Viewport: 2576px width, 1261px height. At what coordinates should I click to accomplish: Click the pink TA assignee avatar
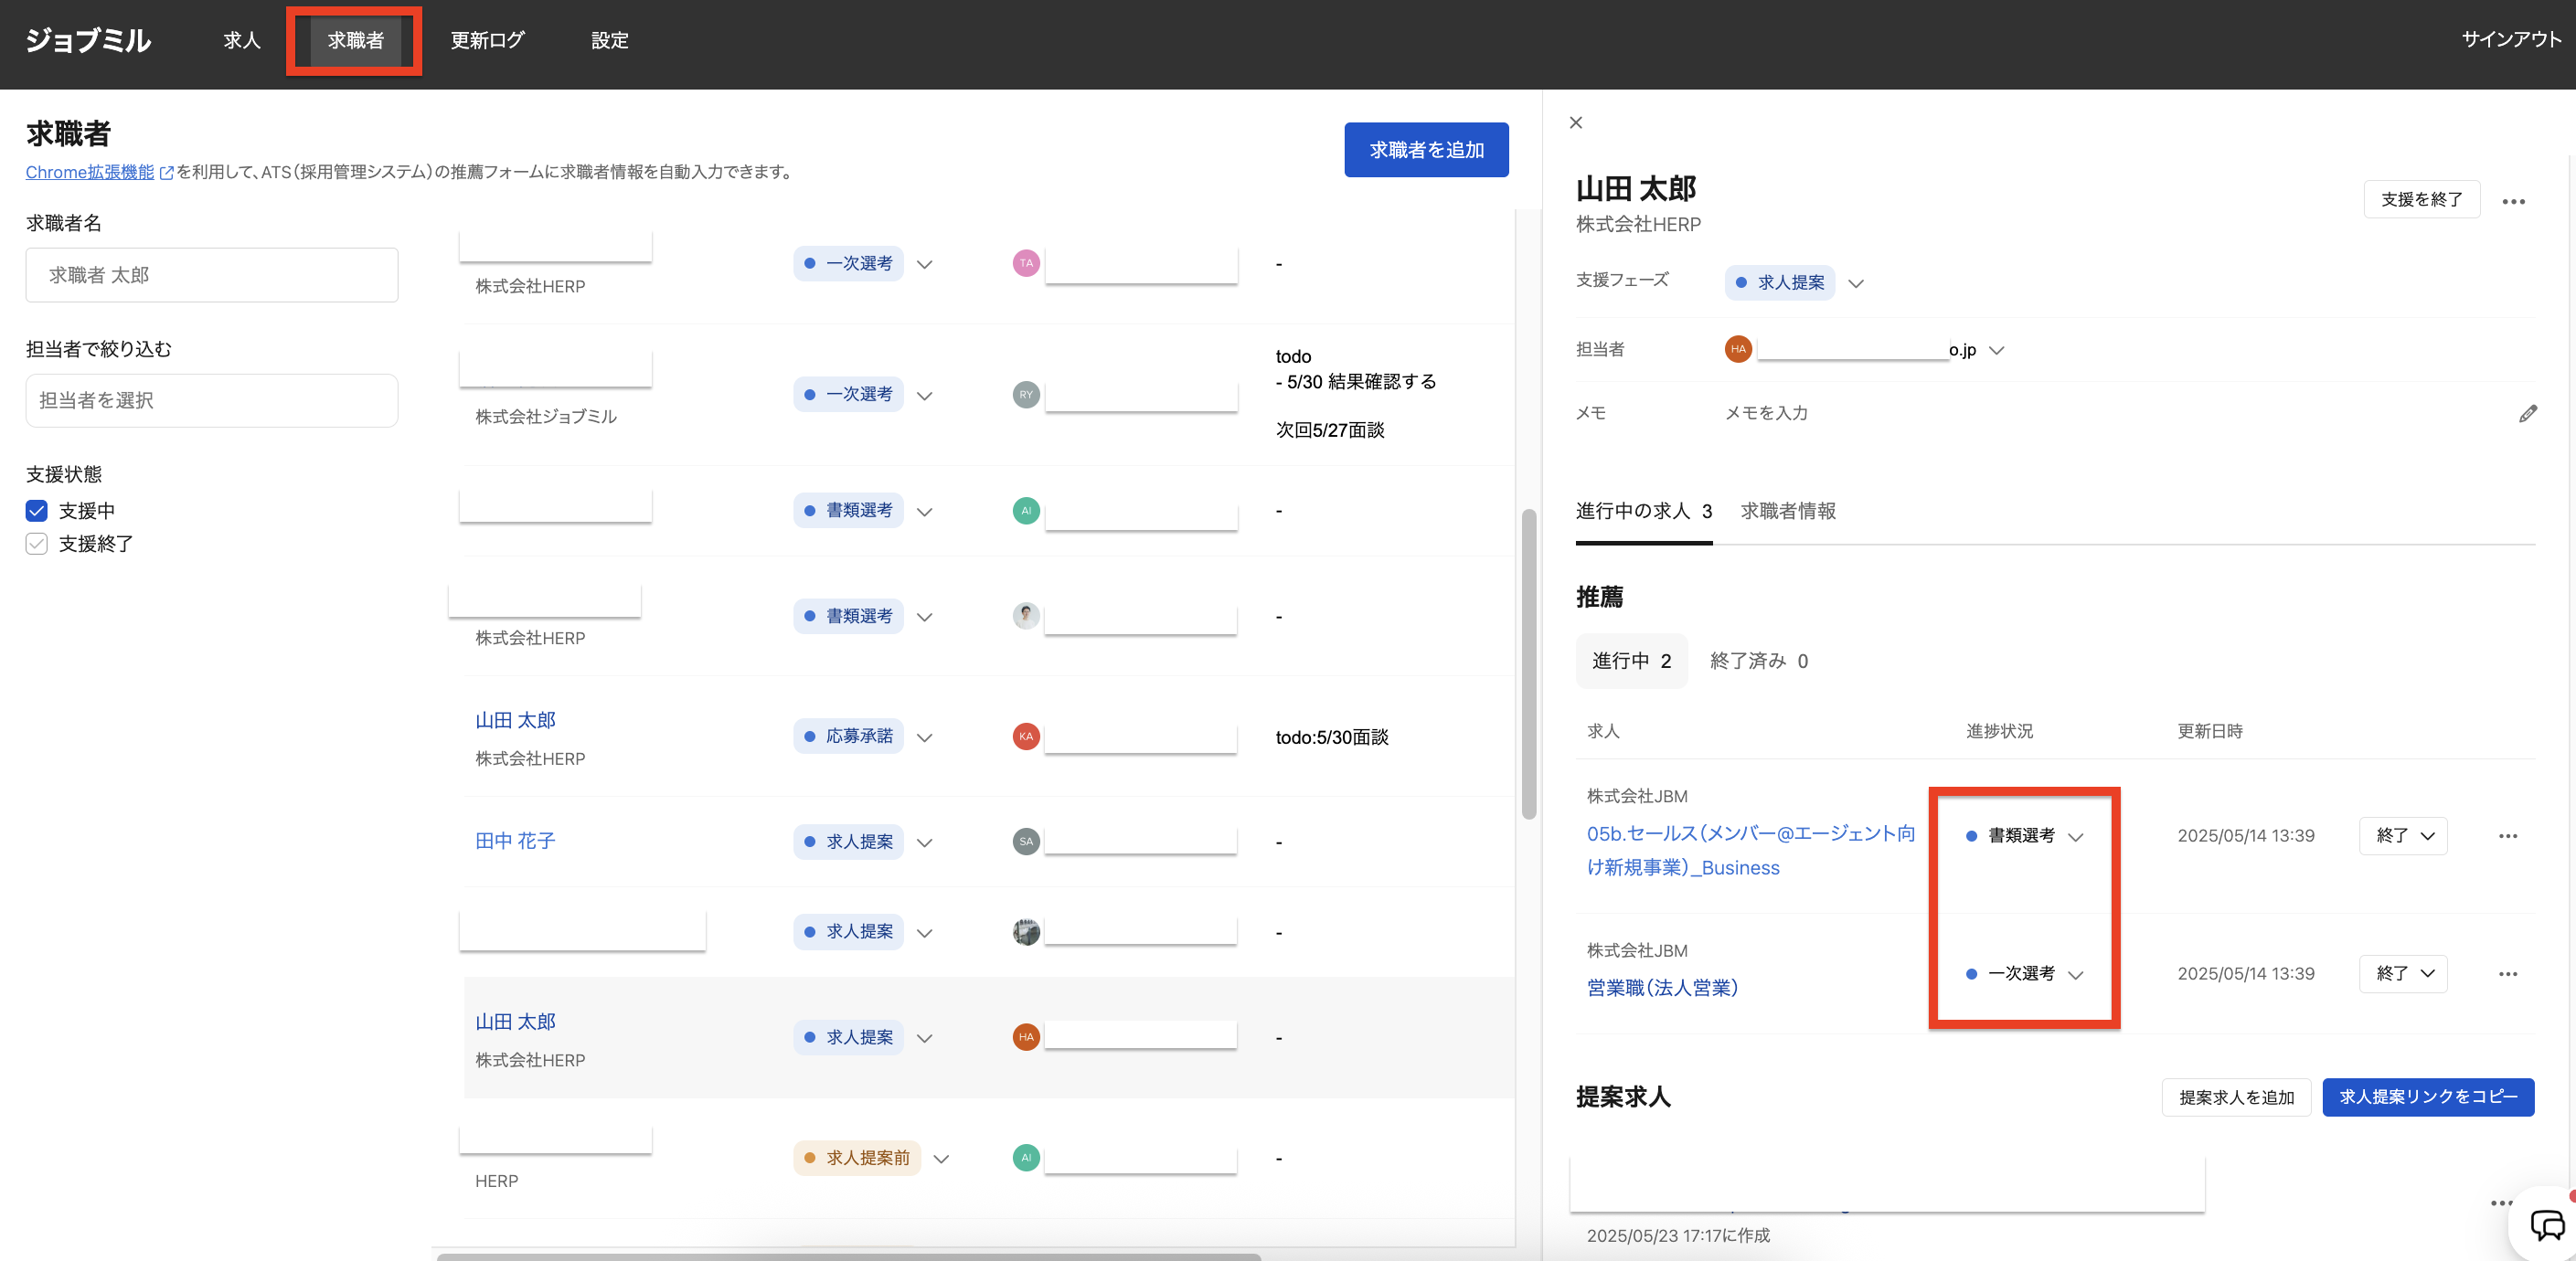pos(1025,263)
